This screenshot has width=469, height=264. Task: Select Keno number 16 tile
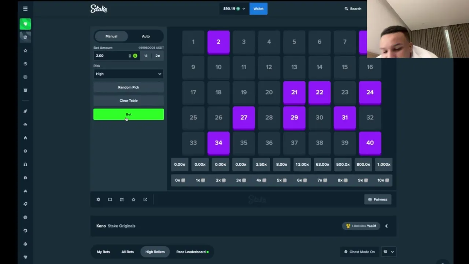tap(370, 67)
